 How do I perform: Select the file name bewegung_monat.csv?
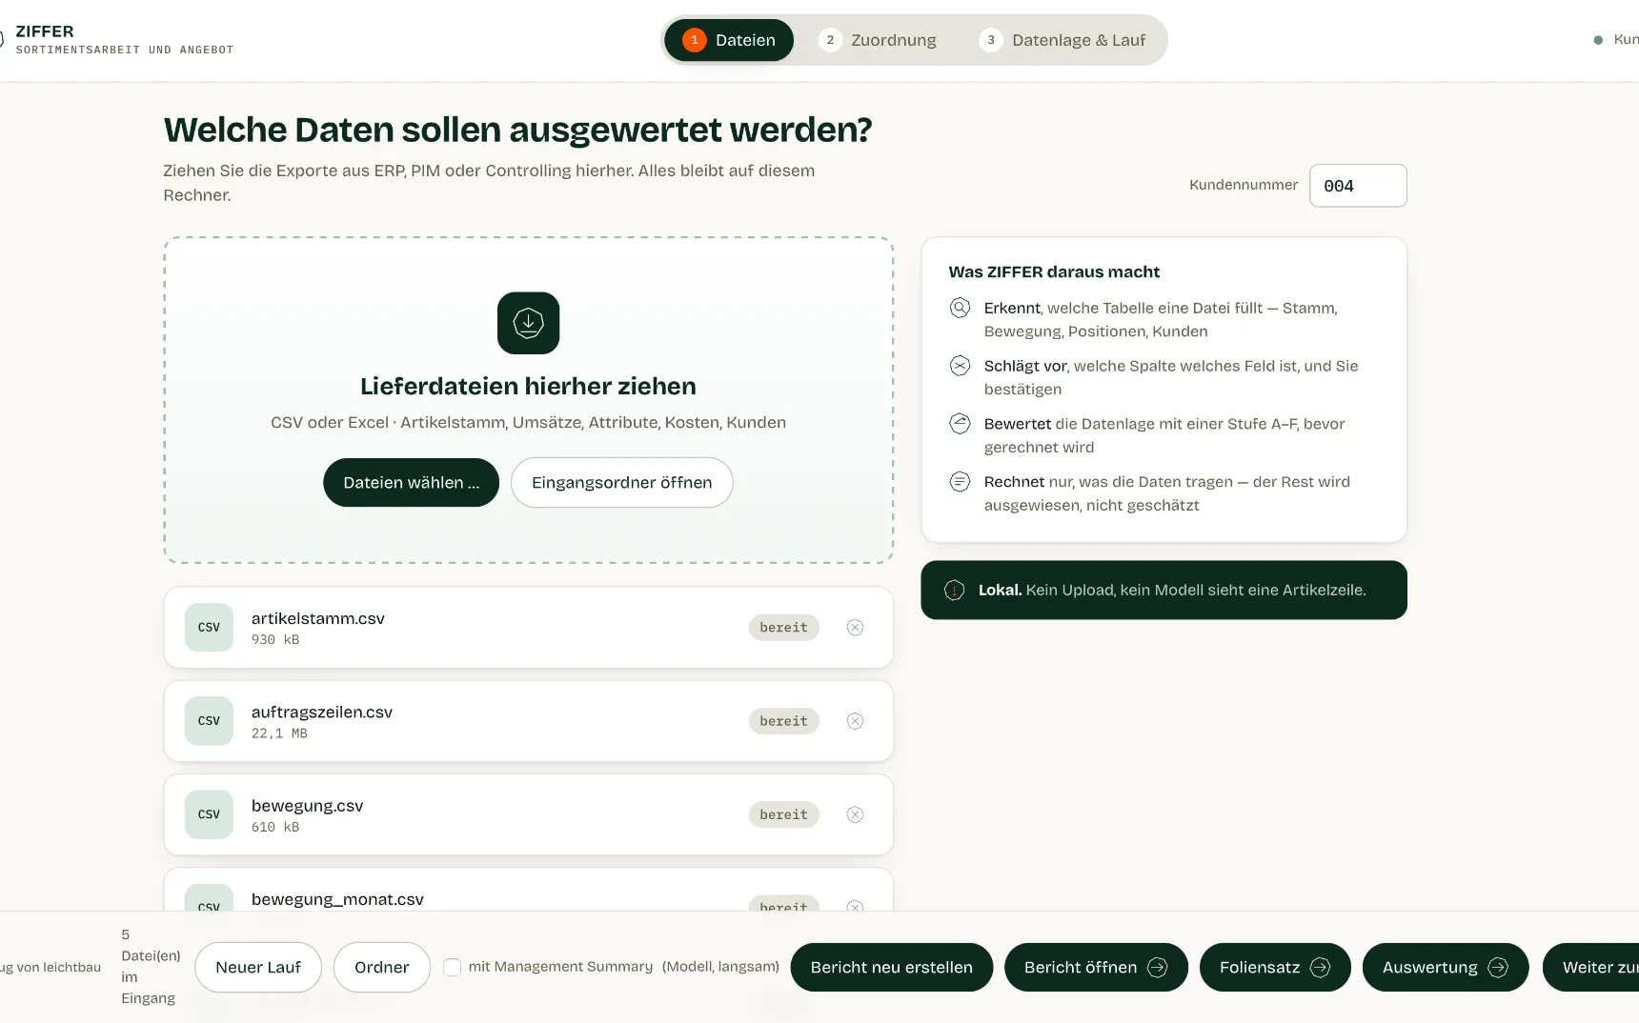coord(337,899)
